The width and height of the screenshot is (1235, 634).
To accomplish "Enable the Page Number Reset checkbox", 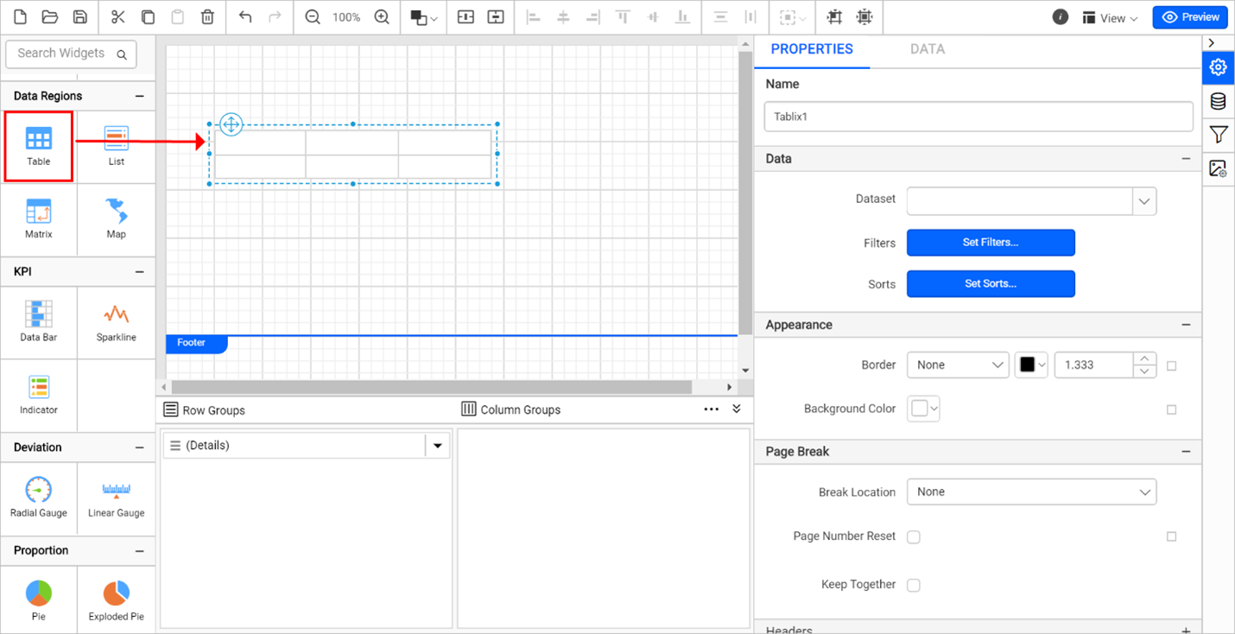I will pos(913,536).
